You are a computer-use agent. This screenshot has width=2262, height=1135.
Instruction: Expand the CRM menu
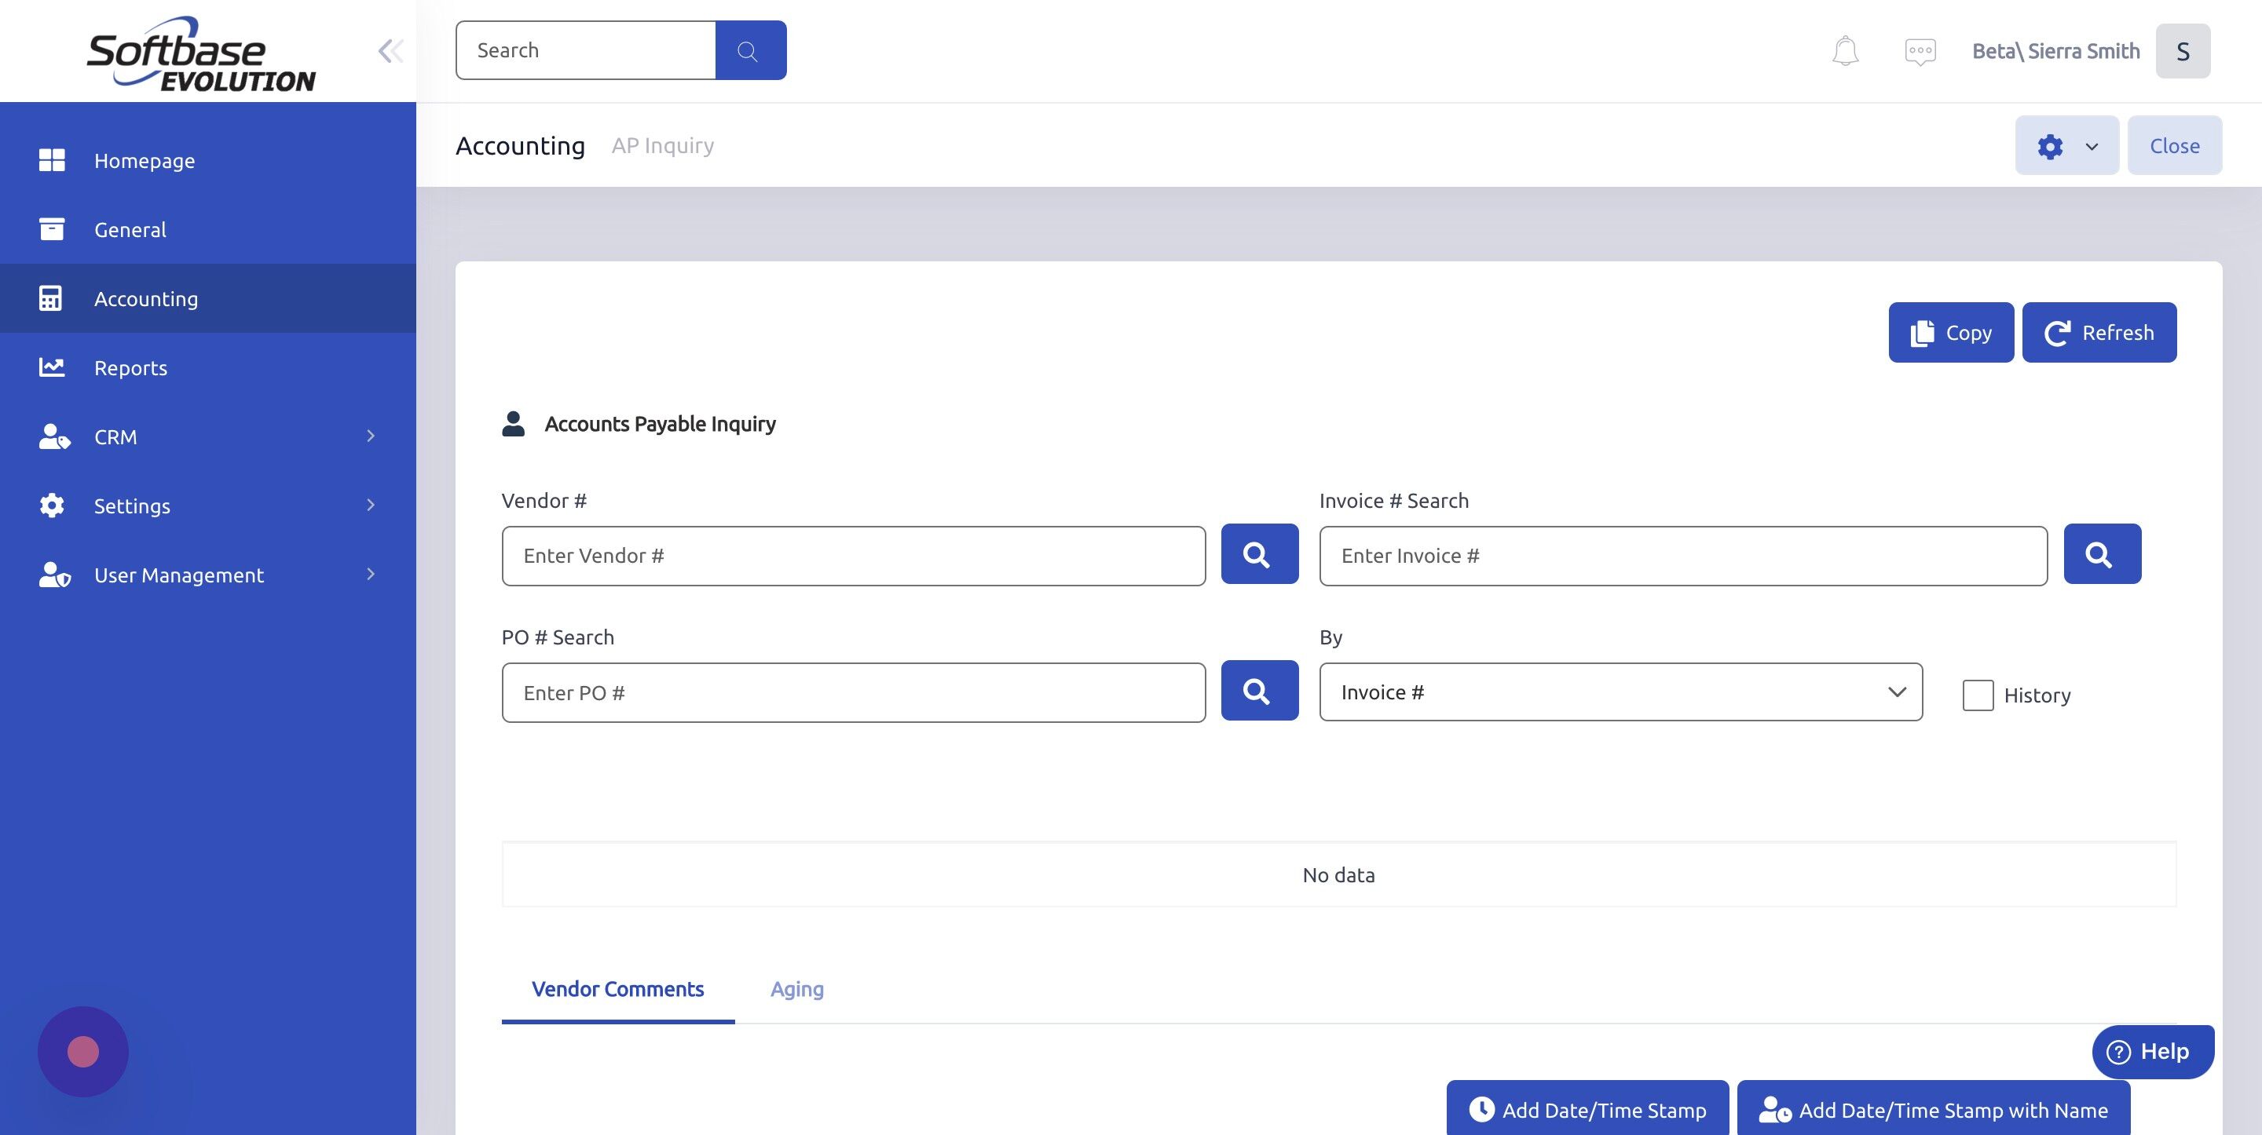pyautogui.click(x=114, y=436)
